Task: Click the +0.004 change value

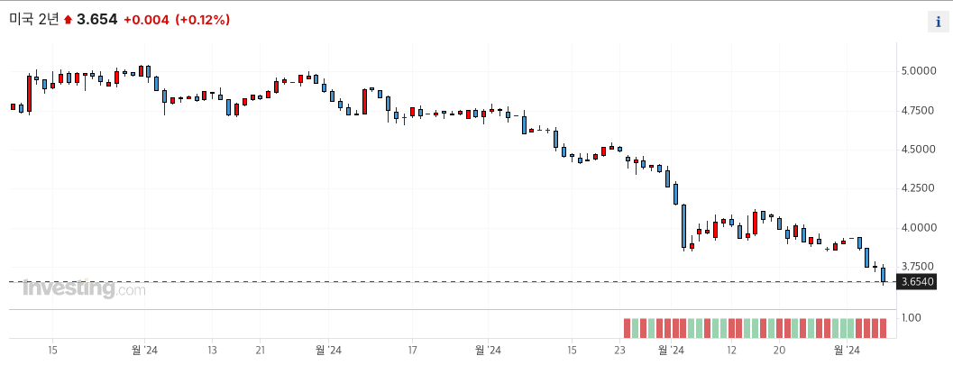Action: pyautogui.click(x=147, y=20)
